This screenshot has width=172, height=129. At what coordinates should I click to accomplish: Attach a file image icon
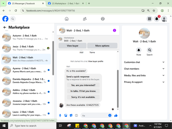(x=66, y=116)
